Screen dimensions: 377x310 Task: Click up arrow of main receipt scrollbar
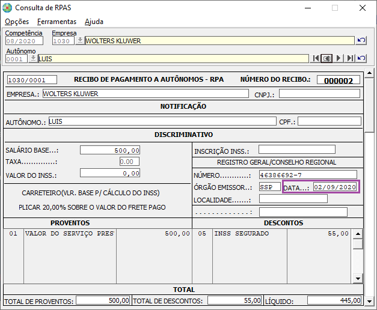(x=369, y=73)
